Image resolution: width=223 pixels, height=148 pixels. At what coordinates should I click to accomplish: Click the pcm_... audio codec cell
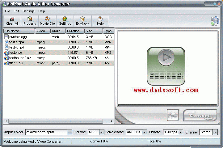tap(57, 63)
